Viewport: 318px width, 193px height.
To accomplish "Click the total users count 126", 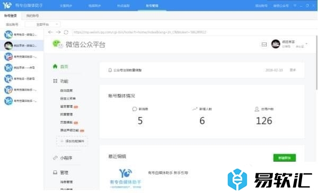I will coord(264,121).
